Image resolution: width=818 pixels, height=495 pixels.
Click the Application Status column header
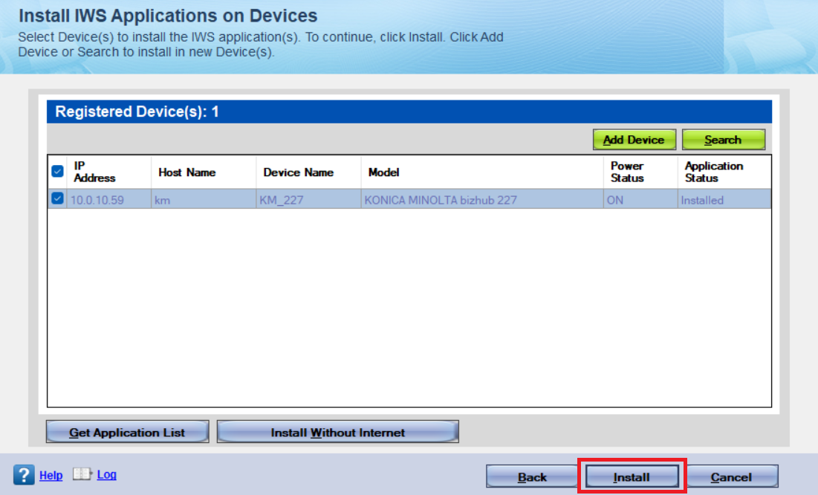tap(713, 172)
